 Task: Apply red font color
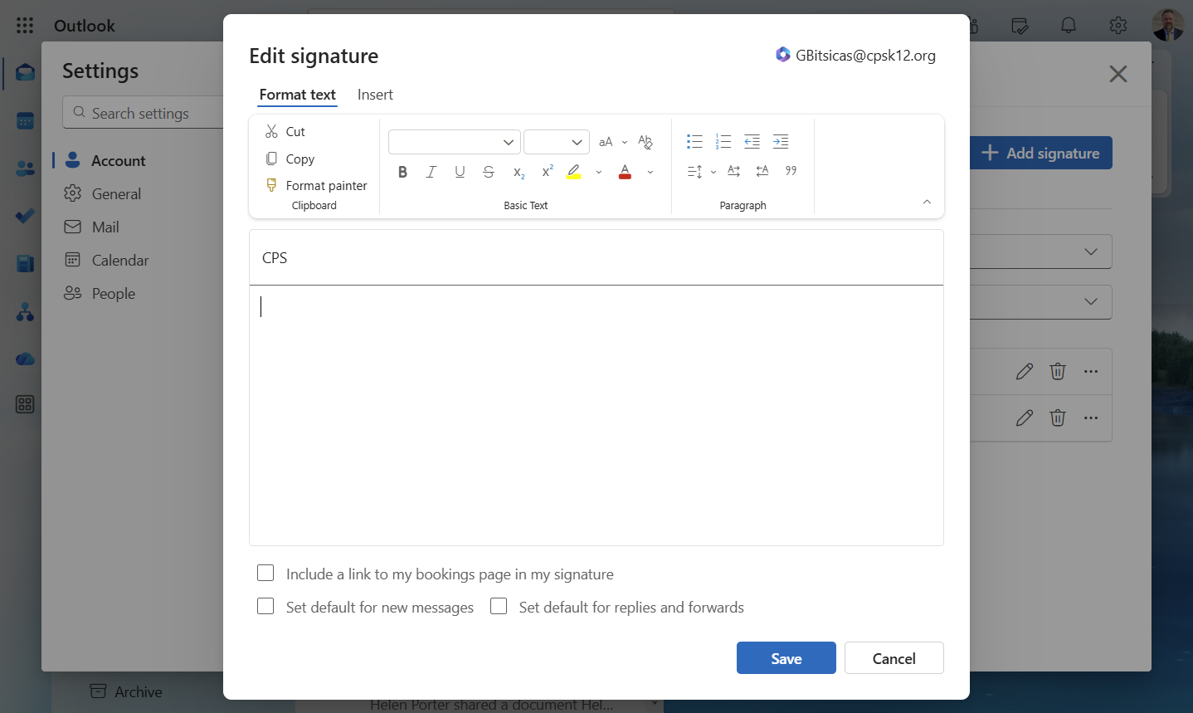click(625, 172)
